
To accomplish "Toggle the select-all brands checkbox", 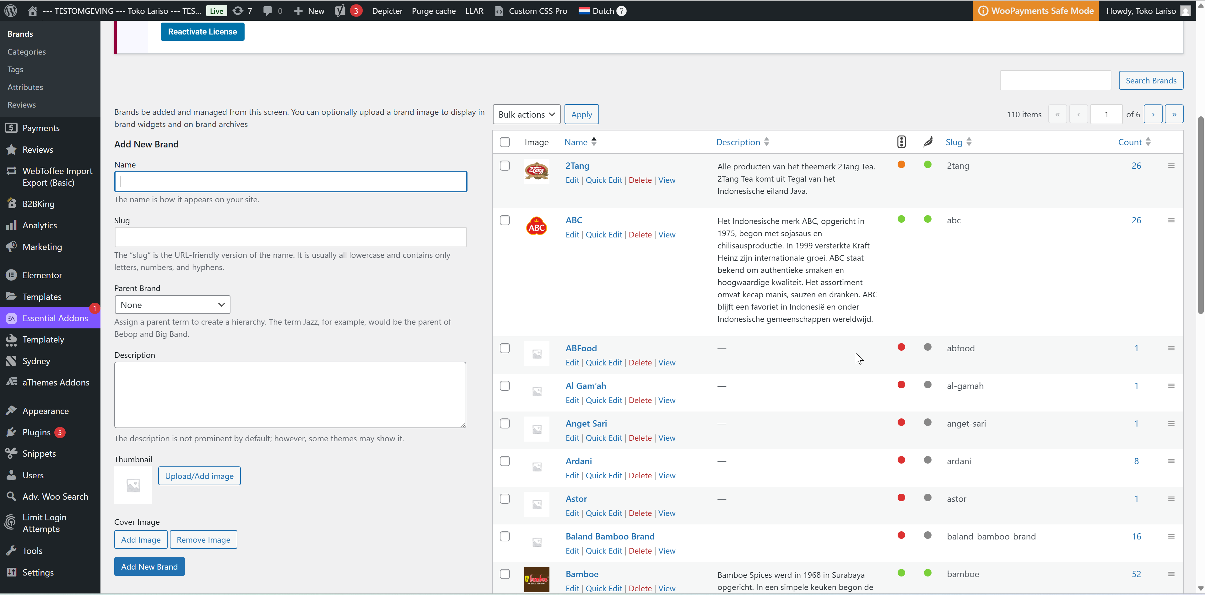I will point(505,142).
